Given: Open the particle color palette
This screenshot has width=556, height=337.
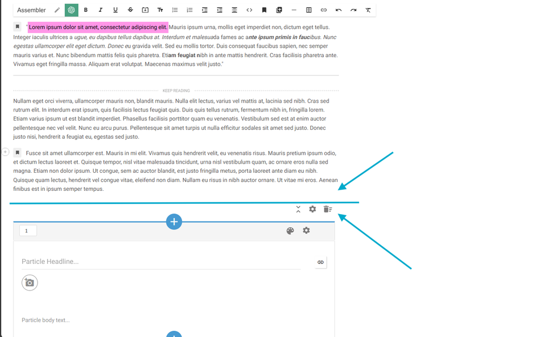Looking at the screenshot, I should pyautogui.click(x=290, y=231).
